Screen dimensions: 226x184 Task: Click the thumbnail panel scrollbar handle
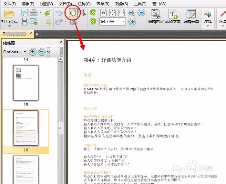click(x=60, y=128)
